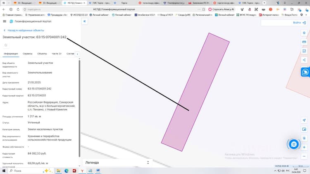Viewport: 310px width, 174px height.
Task: Click cadastral quarter value 63:15:0704001
Action: [37, 96]
